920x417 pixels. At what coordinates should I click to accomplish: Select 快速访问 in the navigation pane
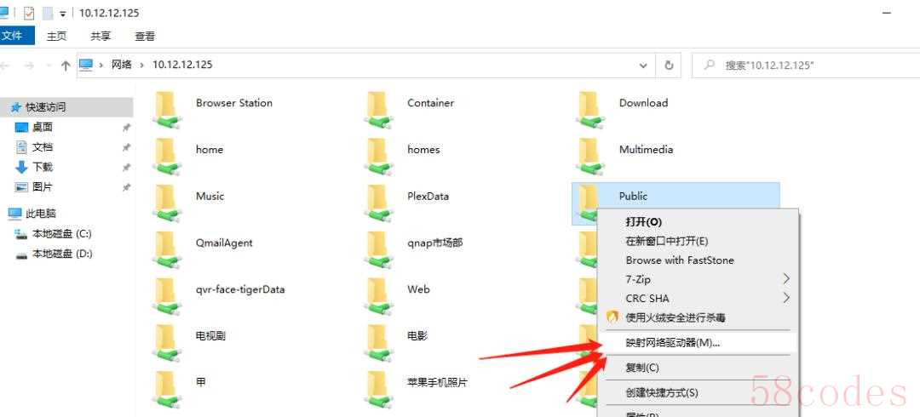coord(66,107)
